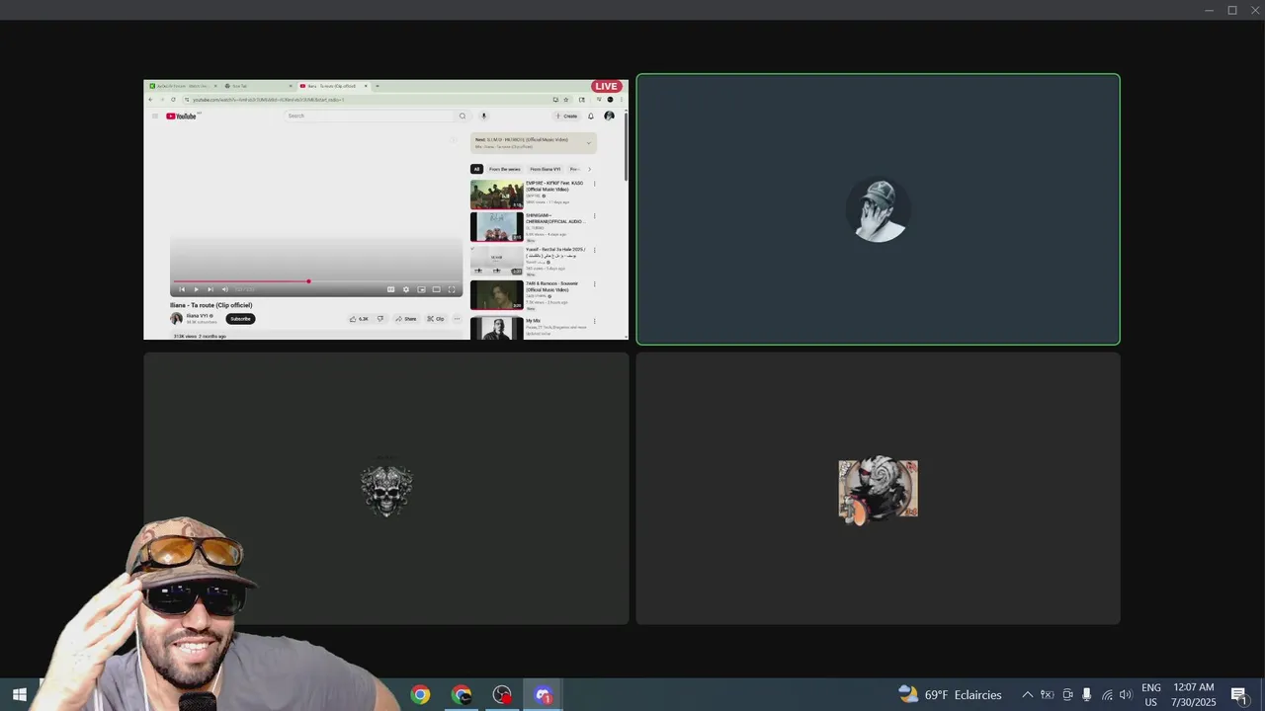This screenshot has width=1265, height=711.
Task: Open YouTube account avatar menu
Action: (609, 116)
